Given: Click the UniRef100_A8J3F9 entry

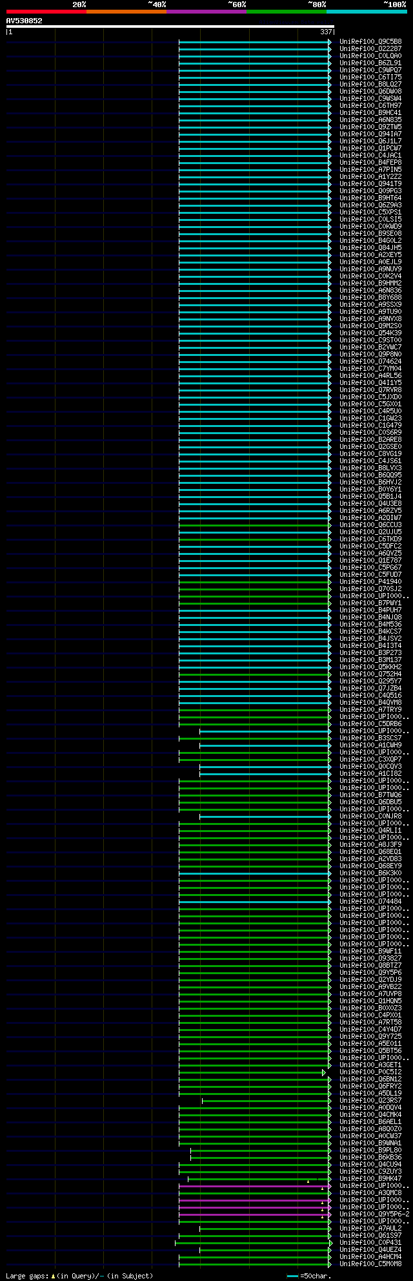Looking at the screenshot, I should point(370,844).
